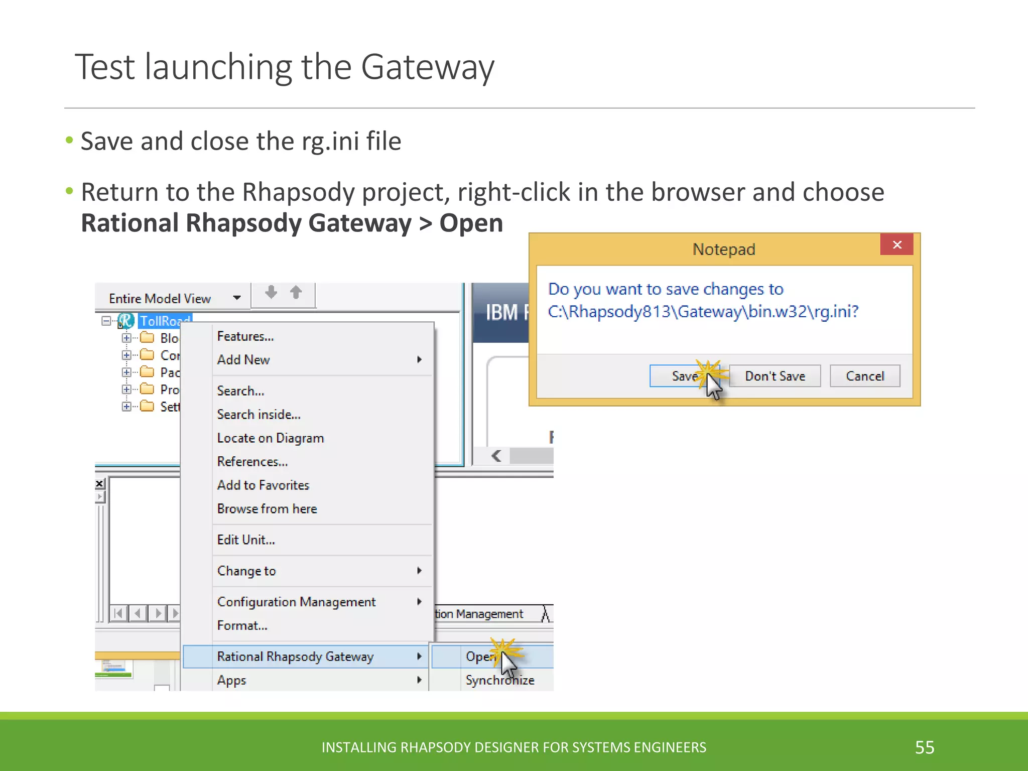The image size is (1028, 771).
Task: Open the Entire Model View dropdown
Action: (x=237, y=298)
